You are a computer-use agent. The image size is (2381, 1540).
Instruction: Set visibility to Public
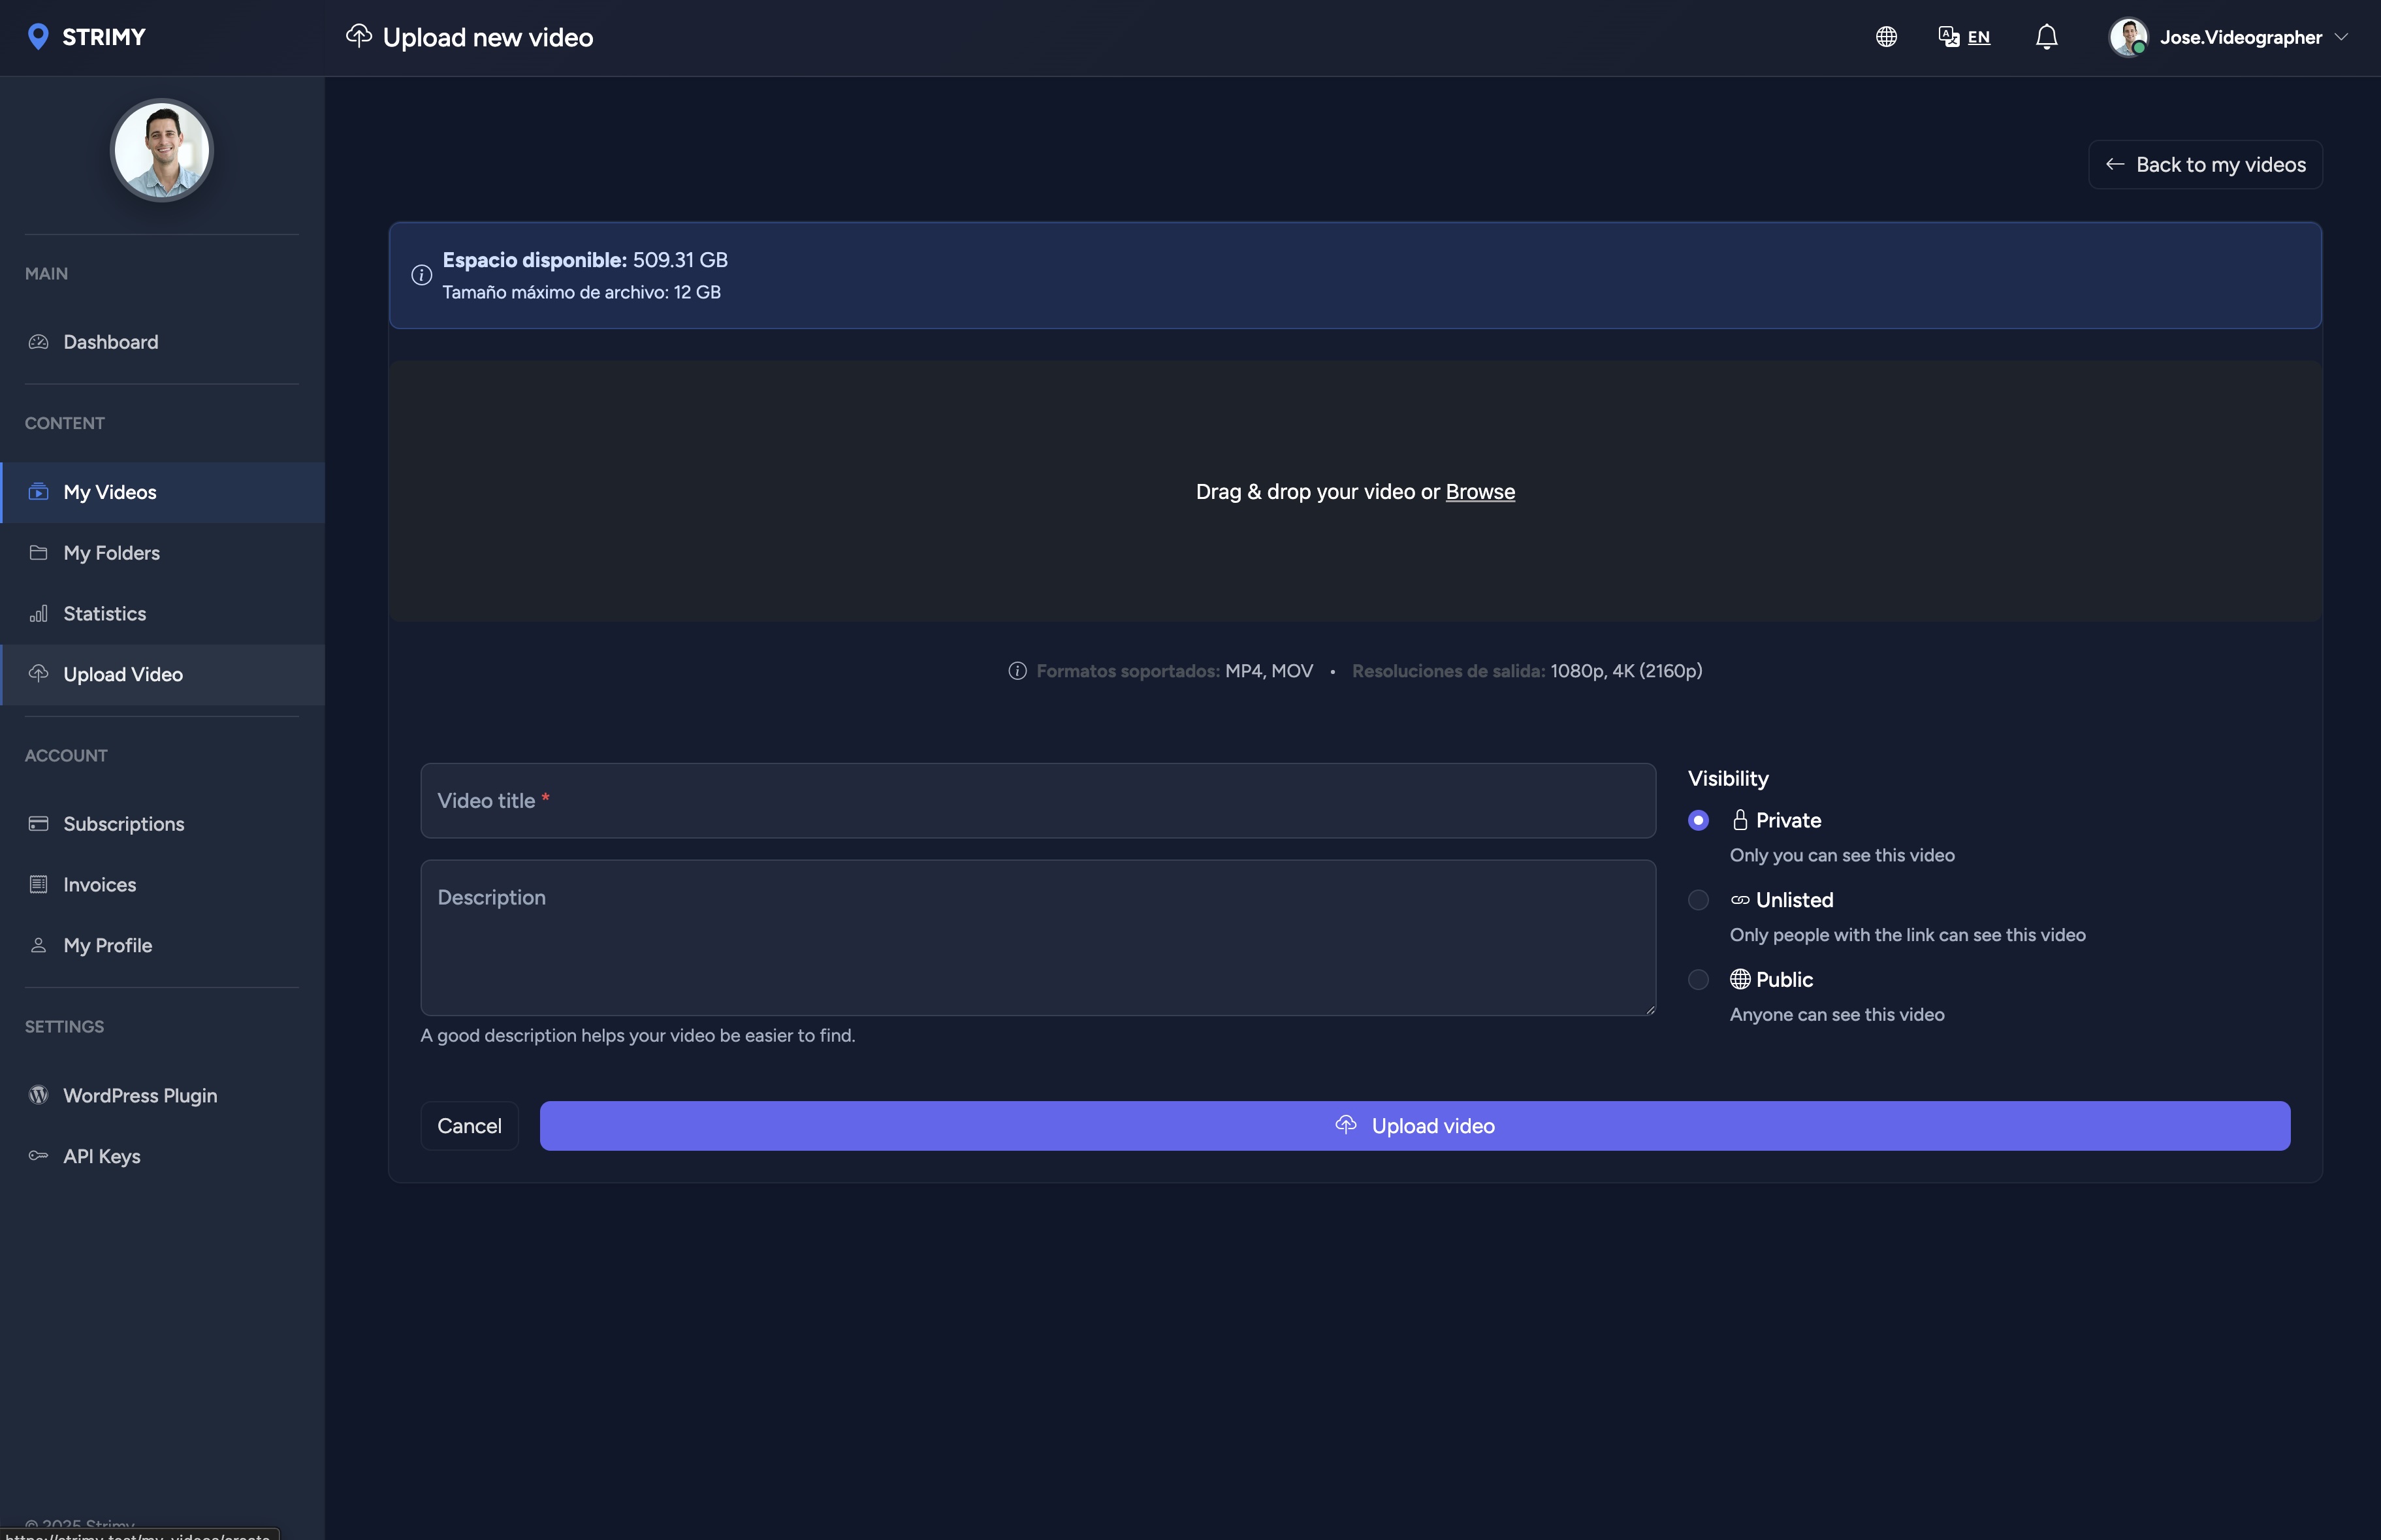coord(1698,980)
